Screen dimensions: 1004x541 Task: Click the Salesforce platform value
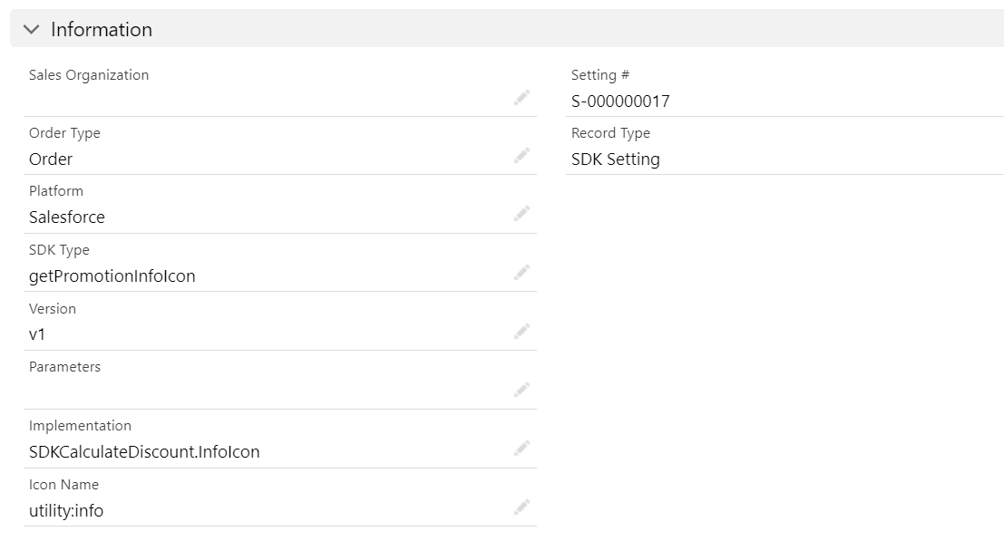66,217
